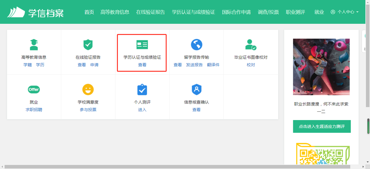Open 国际合作申请 in the top navigation
The image size is (370, 169).
[236, 12]
